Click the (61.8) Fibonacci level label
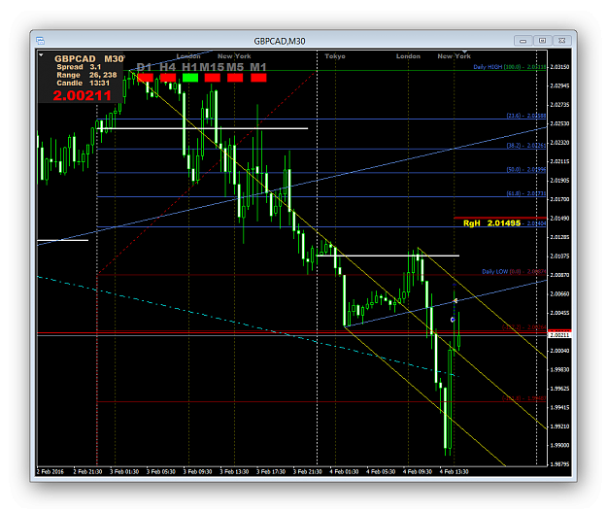This screenshot has width=607, height=512. point(526,193)
